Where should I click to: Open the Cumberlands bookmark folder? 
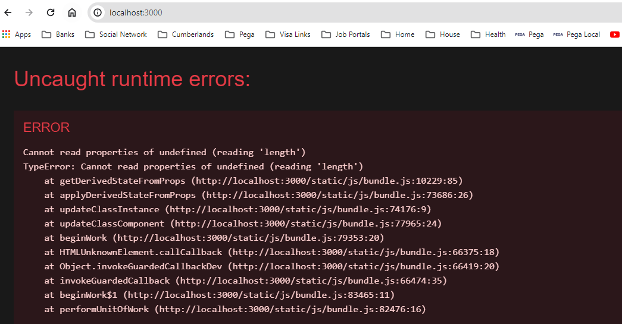point(186,34)
